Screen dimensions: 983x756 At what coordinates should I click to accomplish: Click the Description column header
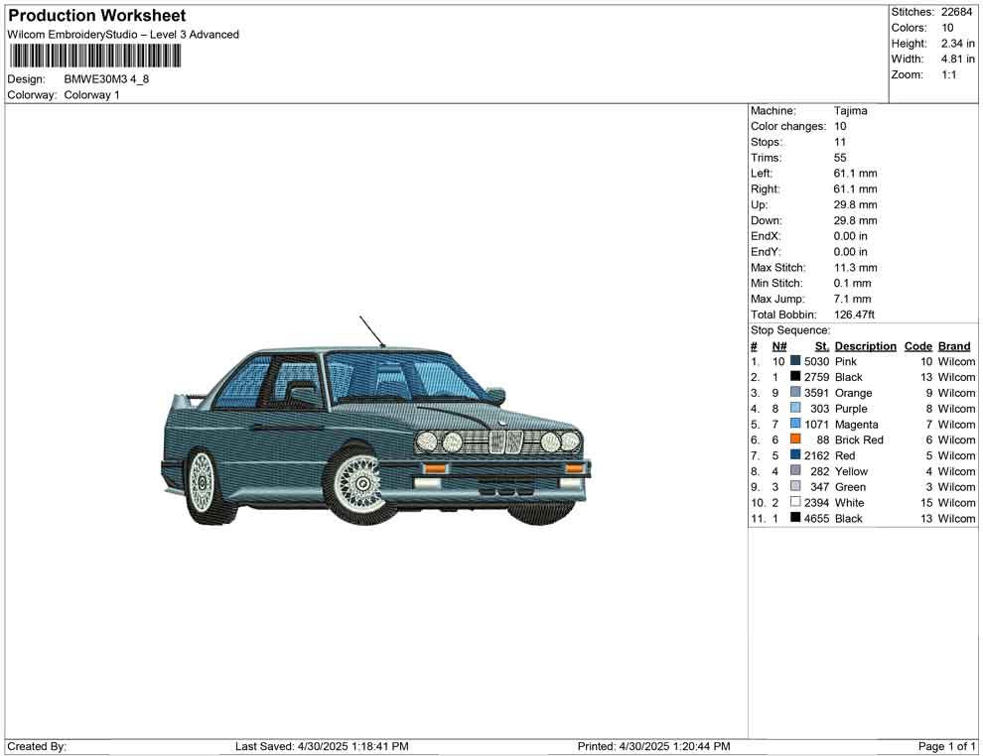tap(865, 346)
